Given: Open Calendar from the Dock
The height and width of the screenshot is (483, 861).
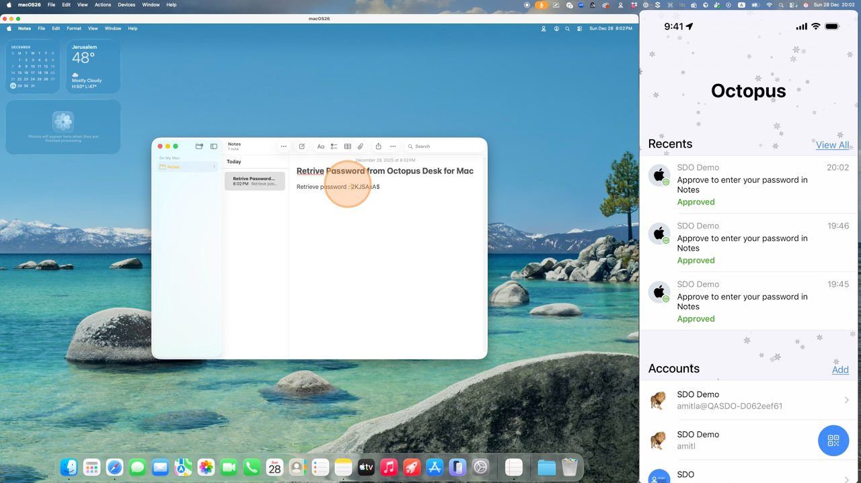Looking at the screenshot, I should [274, 468].
